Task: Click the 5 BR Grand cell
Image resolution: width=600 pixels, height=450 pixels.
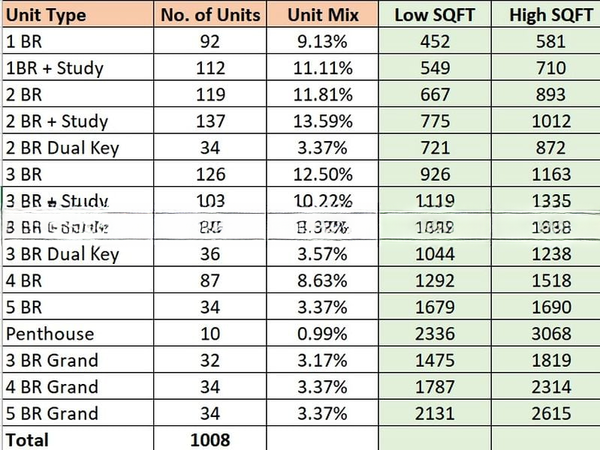Action: (x=53, y=413)
